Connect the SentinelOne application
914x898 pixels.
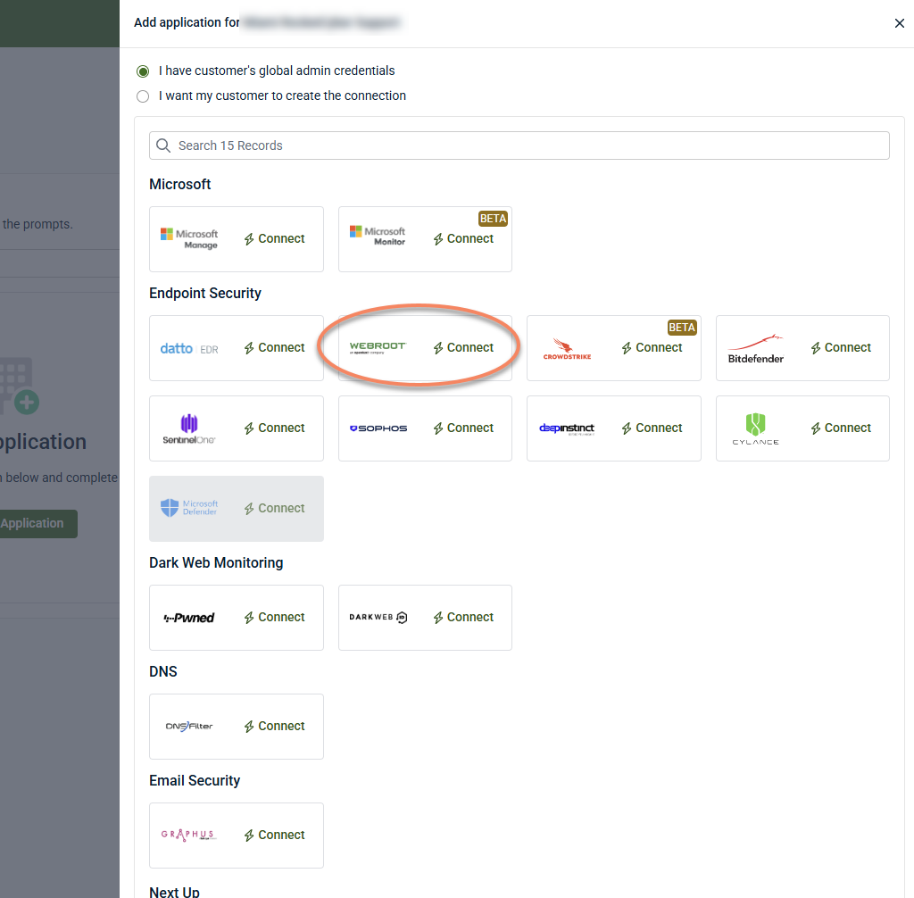[274, 428]
